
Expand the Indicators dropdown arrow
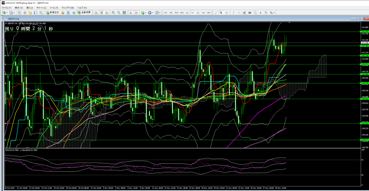(146, 13)
